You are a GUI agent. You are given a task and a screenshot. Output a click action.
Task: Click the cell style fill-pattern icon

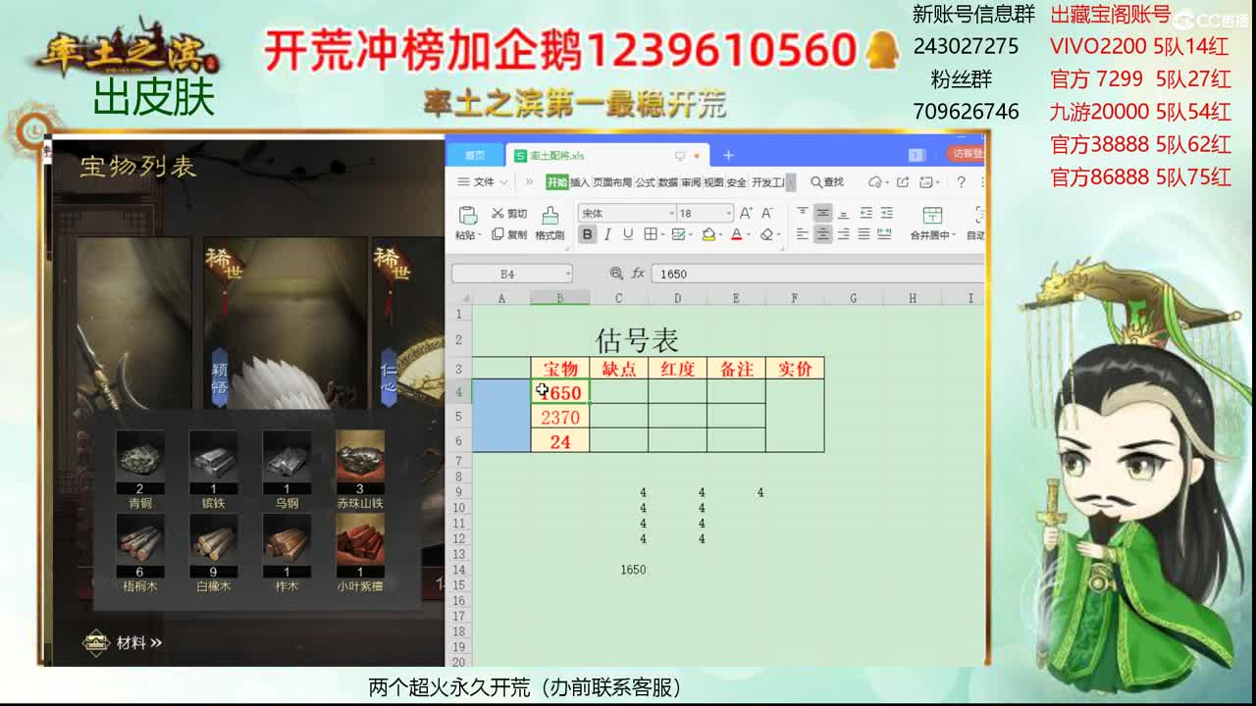(677, 234)
